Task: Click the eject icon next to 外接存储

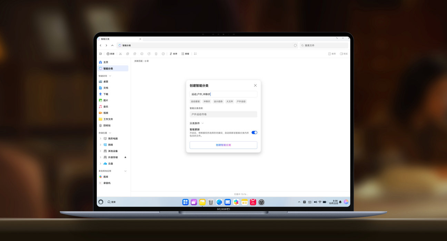Action: (125, 157)
